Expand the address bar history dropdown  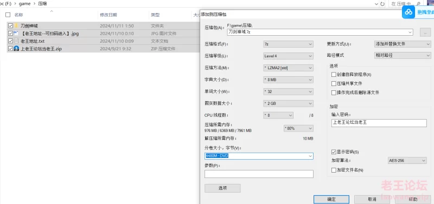click(x=376, y=4)
